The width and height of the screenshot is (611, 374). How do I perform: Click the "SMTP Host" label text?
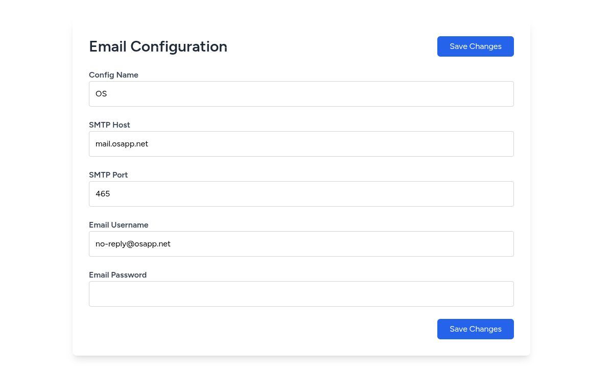coord(109,125)
